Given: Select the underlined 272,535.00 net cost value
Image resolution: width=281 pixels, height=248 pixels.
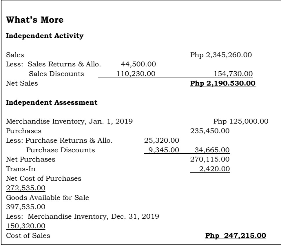Looking at the screenshot, I should (25, 188).
